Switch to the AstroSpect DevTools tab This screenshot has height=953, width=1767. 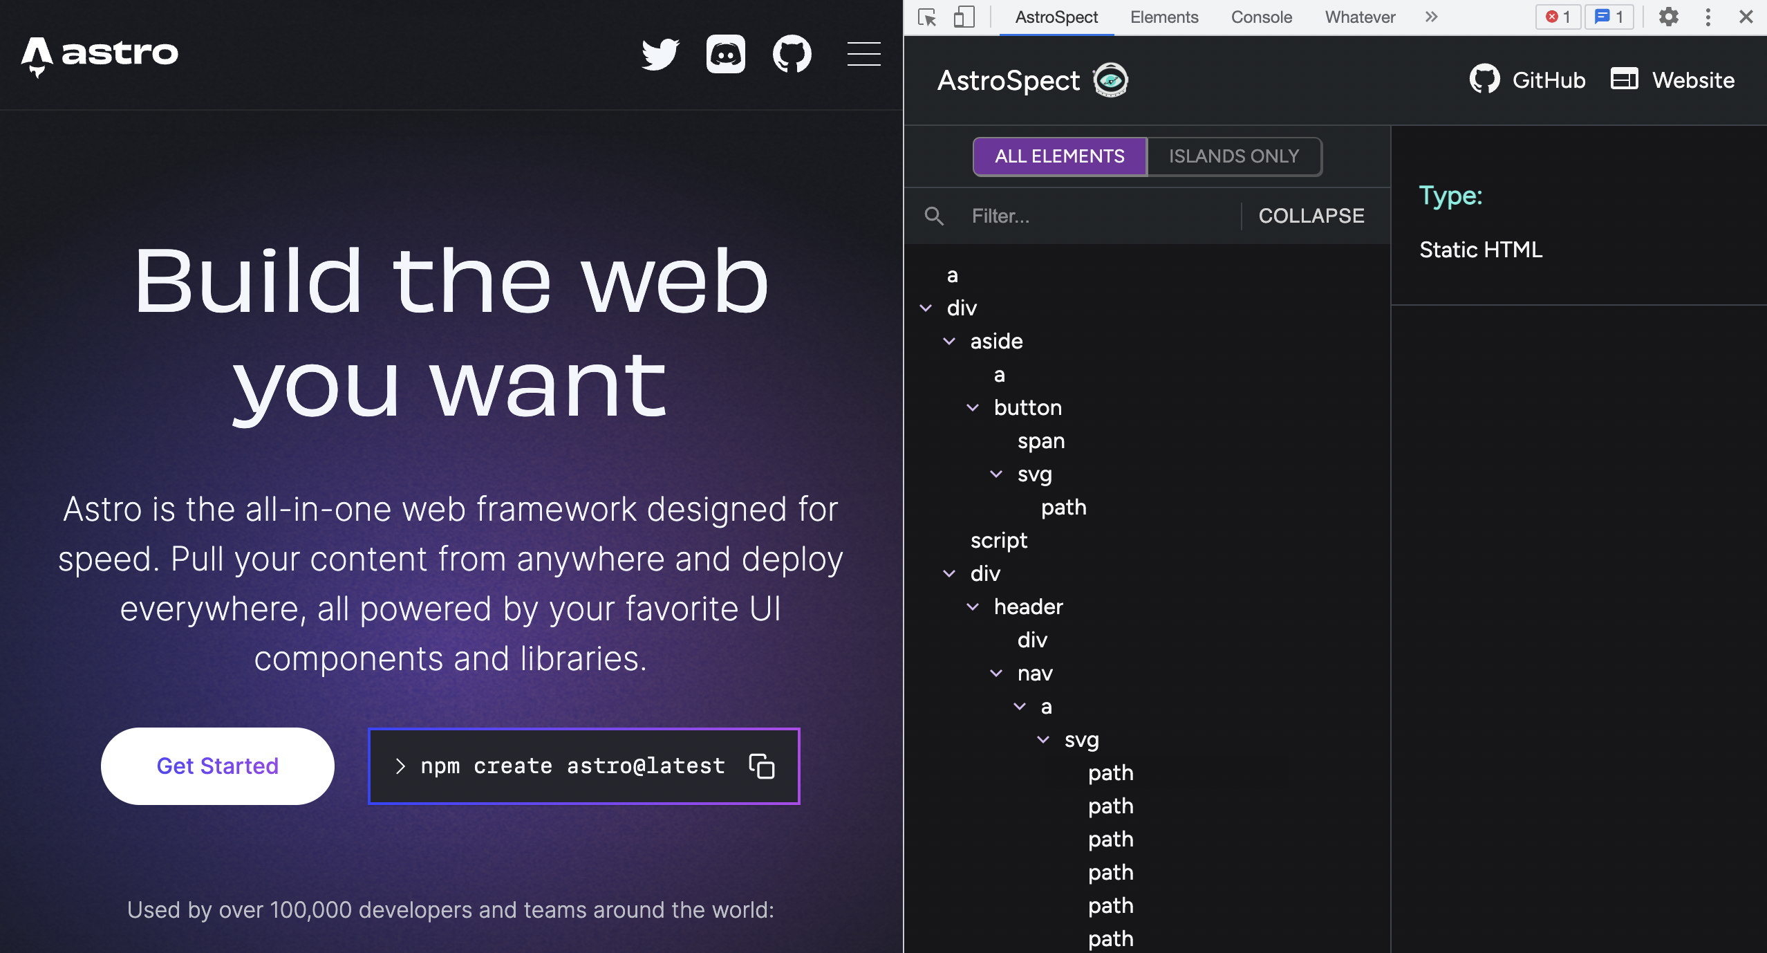(x=1056, y=17)
